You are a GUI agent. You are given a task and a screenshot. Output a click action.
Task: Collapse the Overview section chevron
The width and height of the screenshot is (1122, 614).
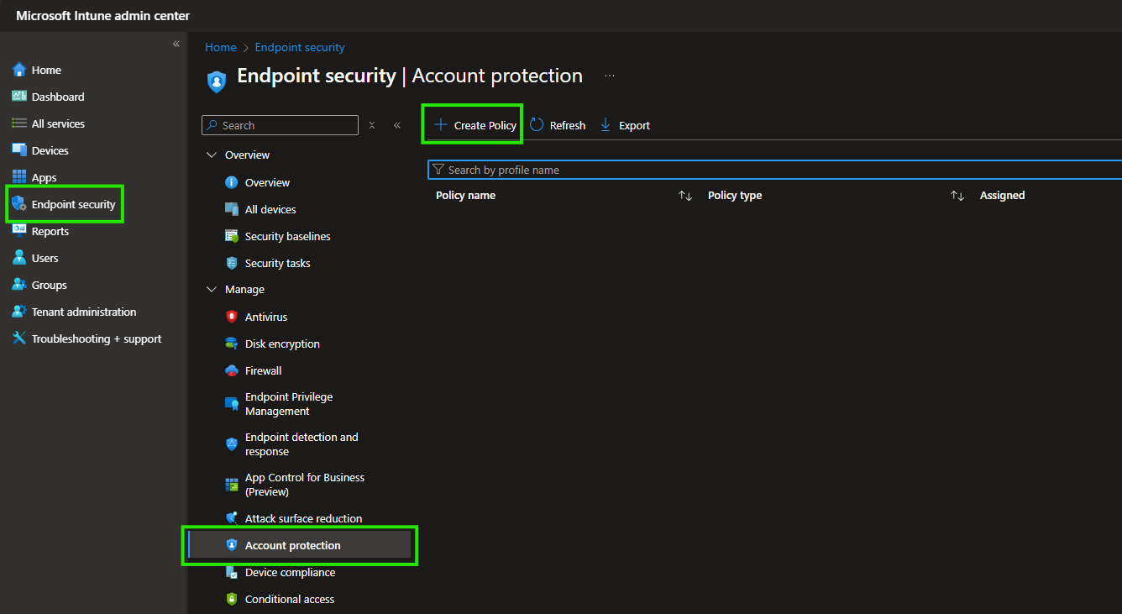pos(211,155)
